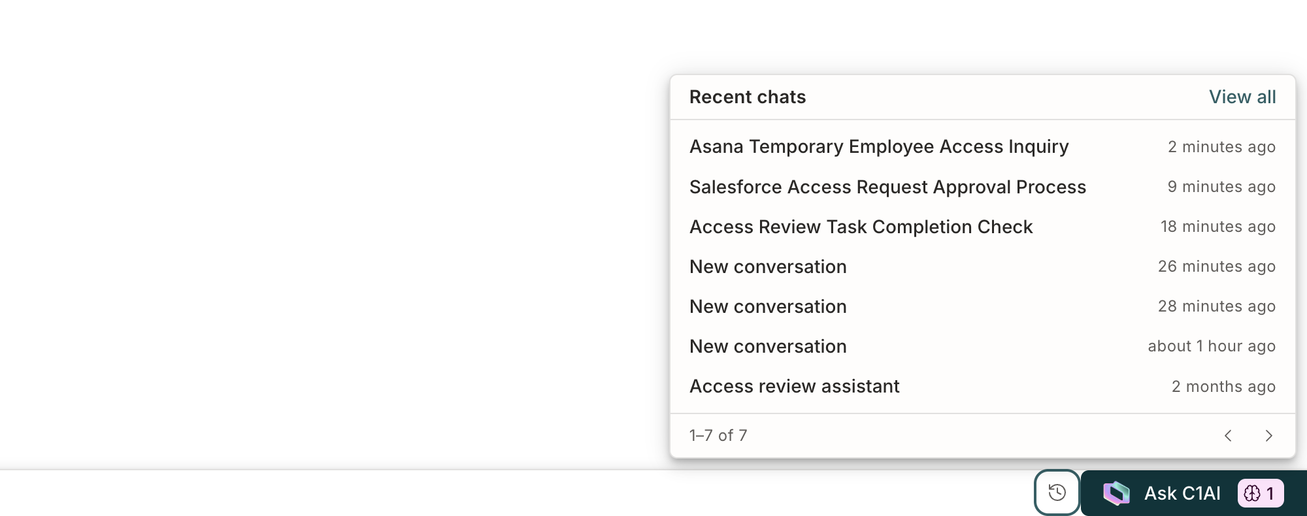The width and height of the screenshot is (1307, 516).
Task: Click the Recent chats heading
Action: pos(748,97)
